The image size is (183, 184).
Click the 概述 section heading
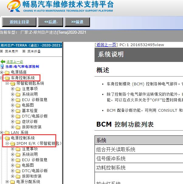pos(103,70)
